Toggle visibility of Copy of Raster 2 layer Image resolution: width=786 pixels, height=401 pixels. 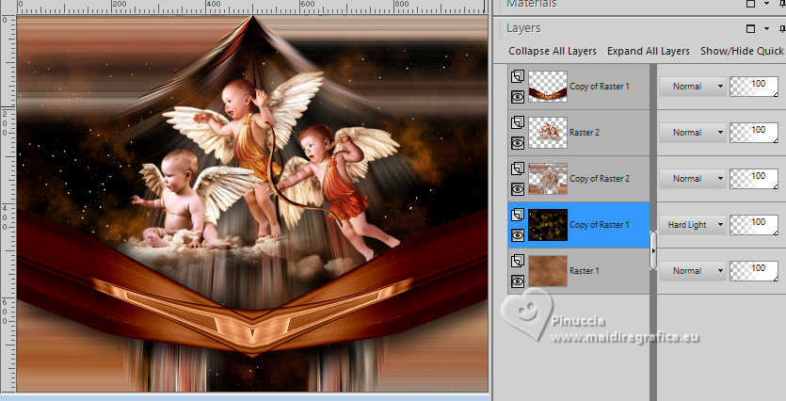(518, 189)
